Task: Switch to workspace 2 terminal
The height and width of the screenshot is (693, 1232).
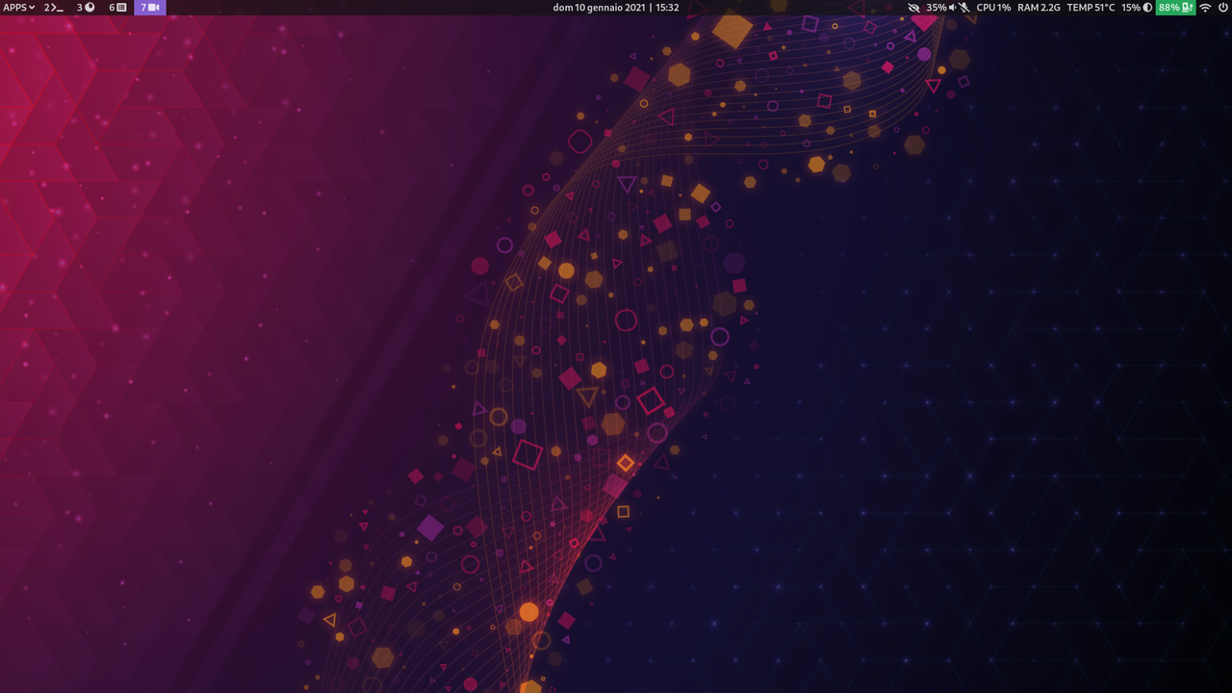Action: (x=54, y=7)
